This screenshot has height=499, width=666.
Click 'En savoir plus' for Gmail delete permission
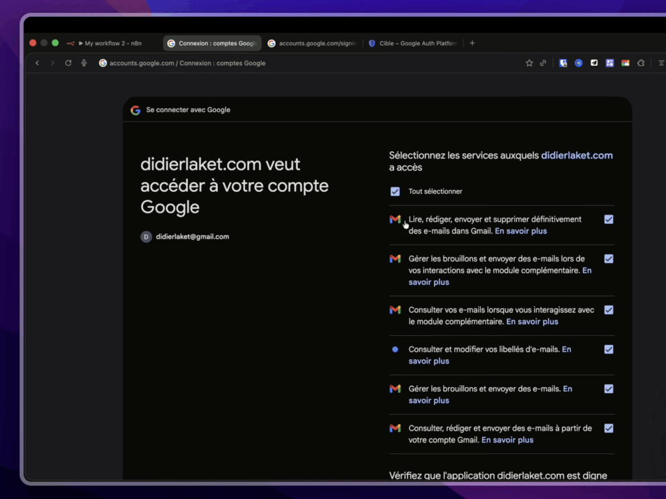pyautogui.click(x=520, y=231)
